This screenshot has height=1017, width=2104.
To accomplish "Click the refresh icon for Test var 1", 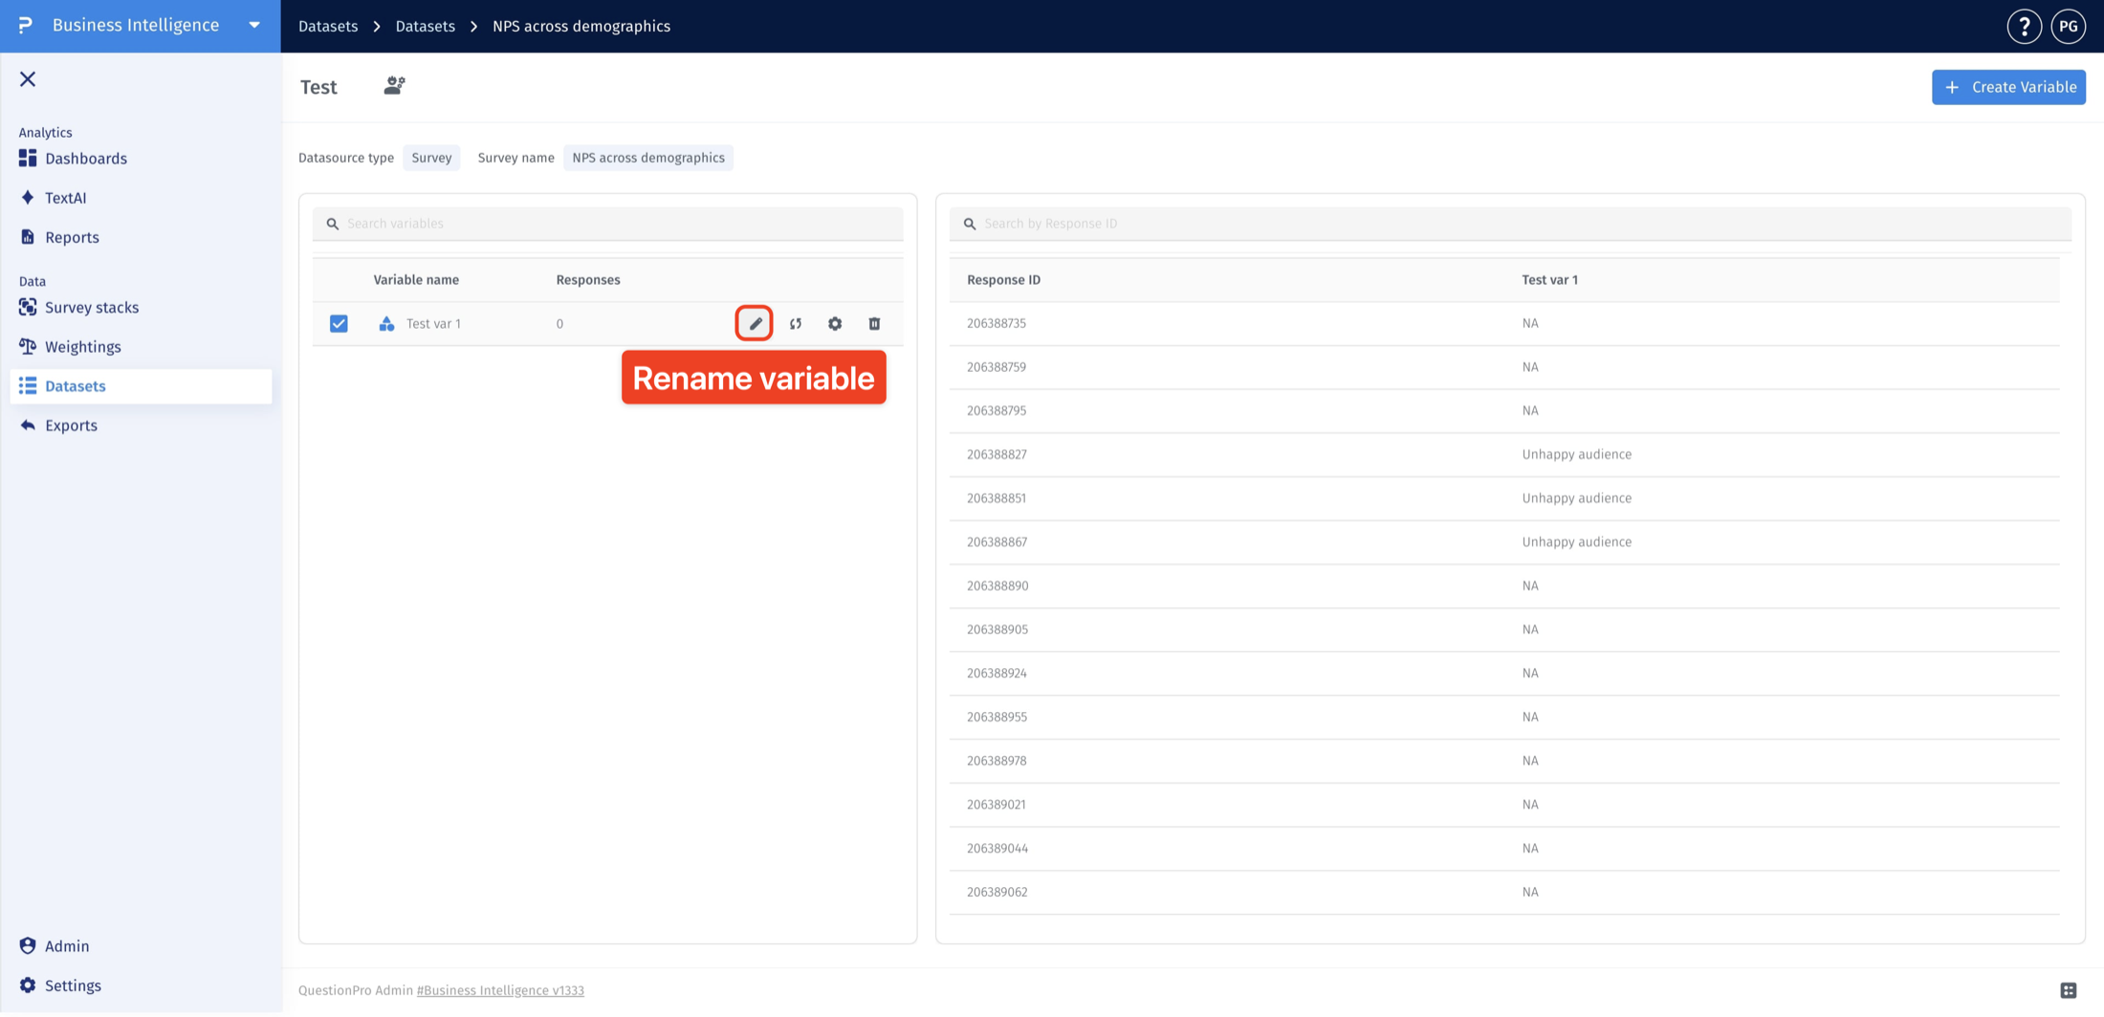I will [795, 324].
